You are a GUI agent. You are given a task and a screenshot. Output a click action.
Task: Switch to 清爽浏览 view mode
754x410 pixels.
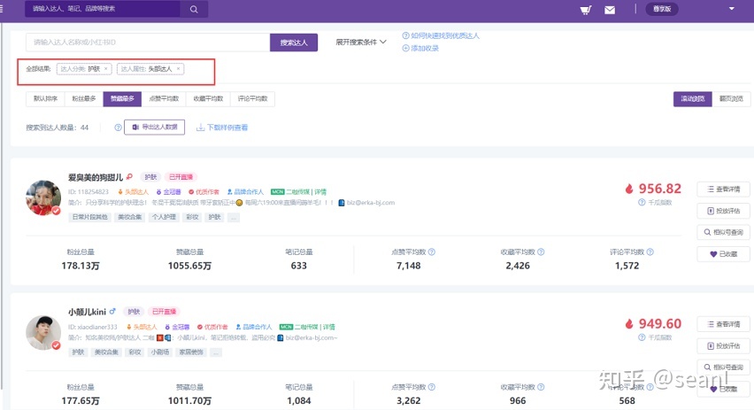pos(693,99)
